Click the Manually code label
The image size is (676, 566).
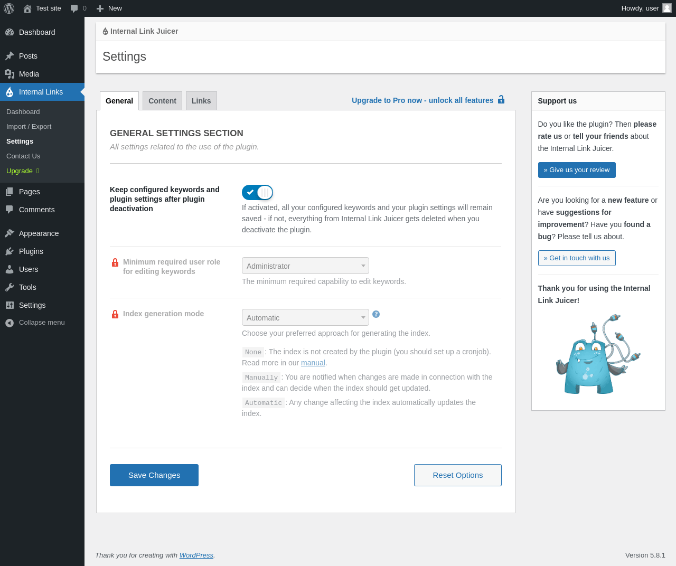coord(261,378)
